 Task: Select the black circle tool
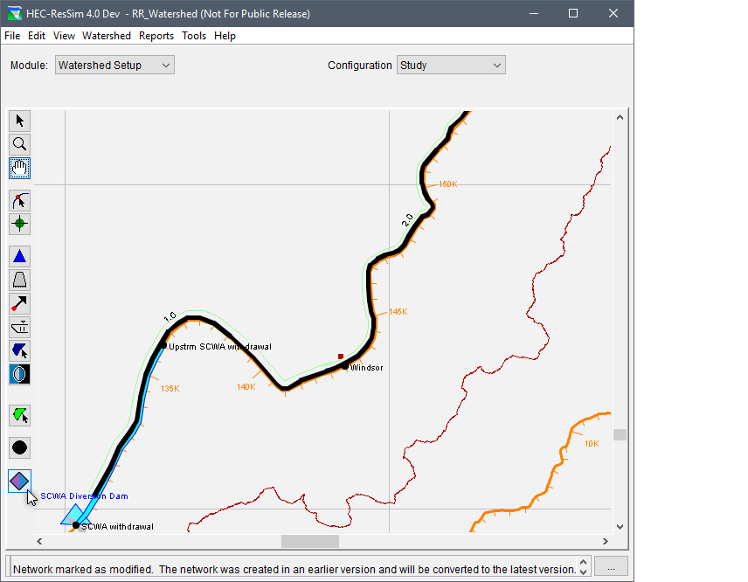[x=19, y=447]
